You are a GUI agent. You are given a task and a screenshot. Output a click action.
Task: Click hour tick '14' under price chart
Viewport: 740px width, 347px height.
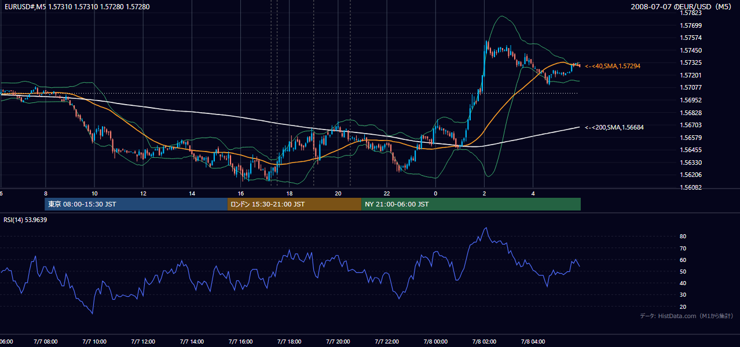coord(192,193)
